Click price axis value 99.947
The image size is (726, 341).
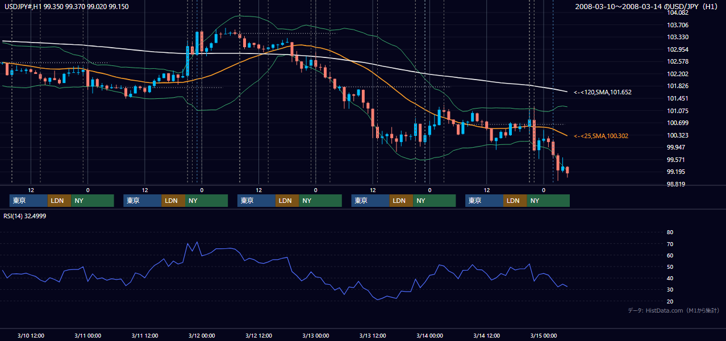[676, 147]
